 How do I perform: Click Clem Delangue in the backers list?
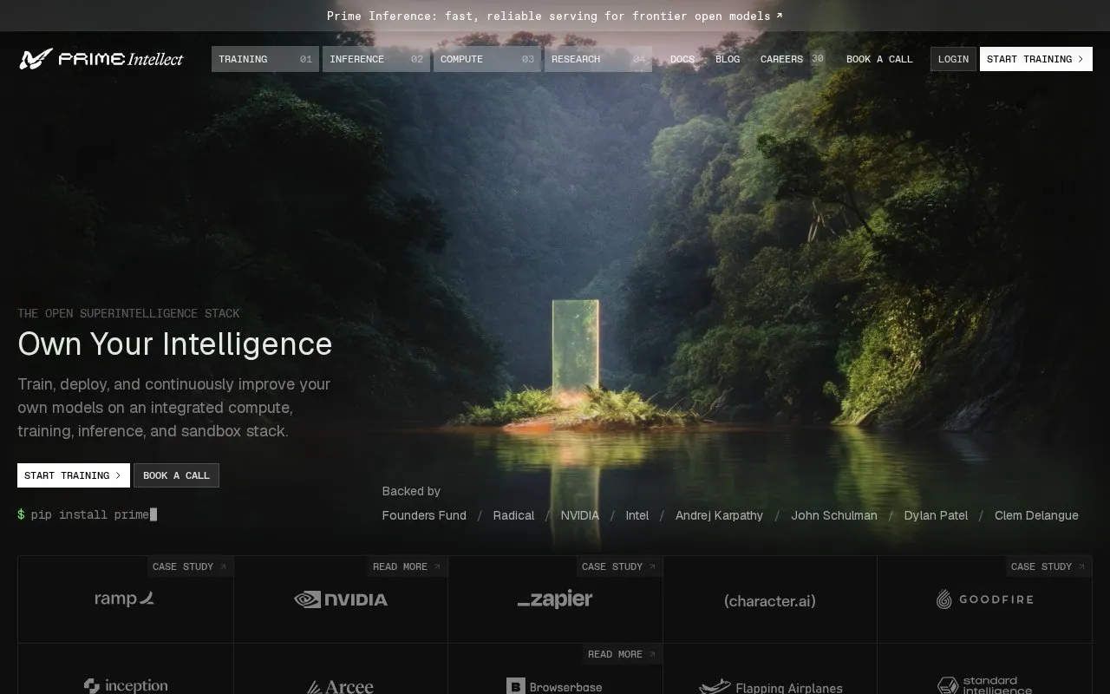1036,515
